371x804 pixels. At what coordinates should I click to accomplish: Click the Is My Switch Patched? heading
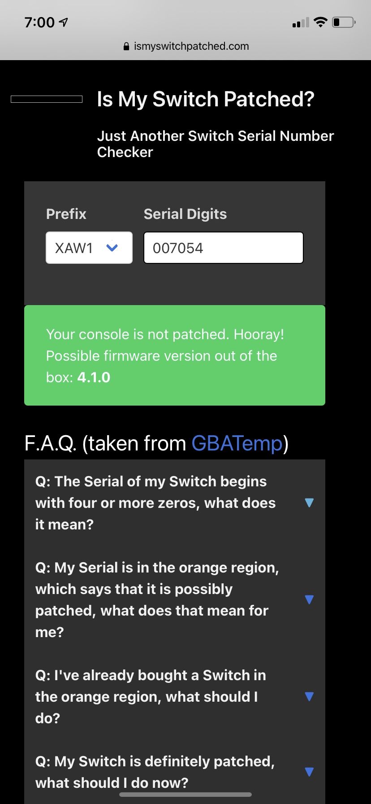tap(206, 99)
